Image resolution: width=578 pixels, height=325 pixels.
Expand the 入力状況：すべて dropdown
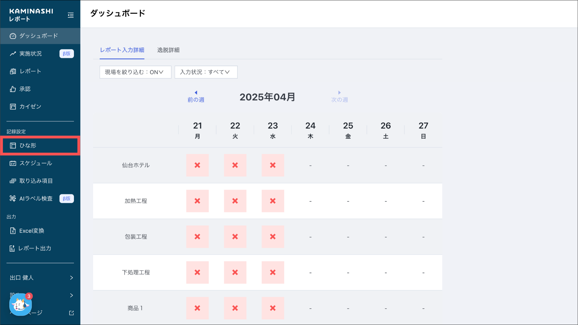point(206,72)
